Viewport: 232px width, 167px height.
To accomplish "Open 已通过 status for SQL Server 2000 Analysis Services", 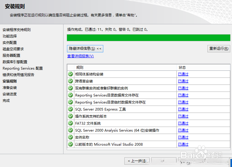I will (183, 130).
